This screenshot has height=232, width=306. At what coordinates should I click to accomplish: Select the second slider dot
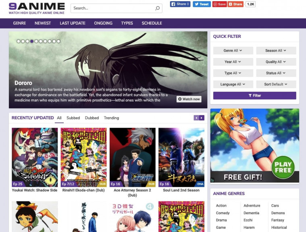coord(23,41)
